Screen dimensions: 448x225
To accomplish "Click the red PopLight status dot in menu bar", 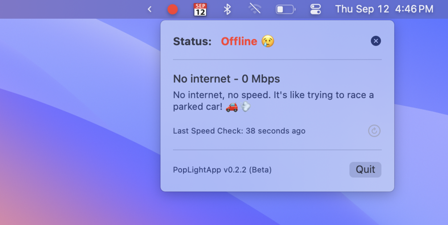I will 173,9.
